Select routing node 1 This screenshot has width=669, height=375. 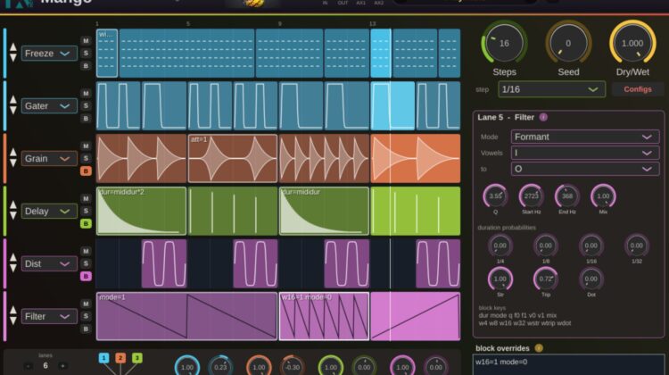(x=103, y=358)
